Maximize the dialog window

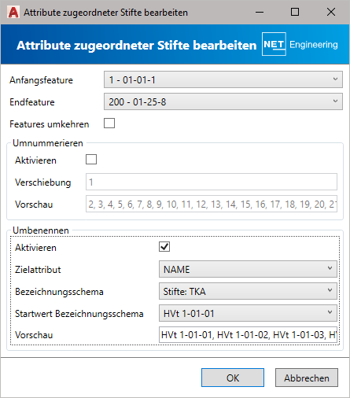click(295, 12)
